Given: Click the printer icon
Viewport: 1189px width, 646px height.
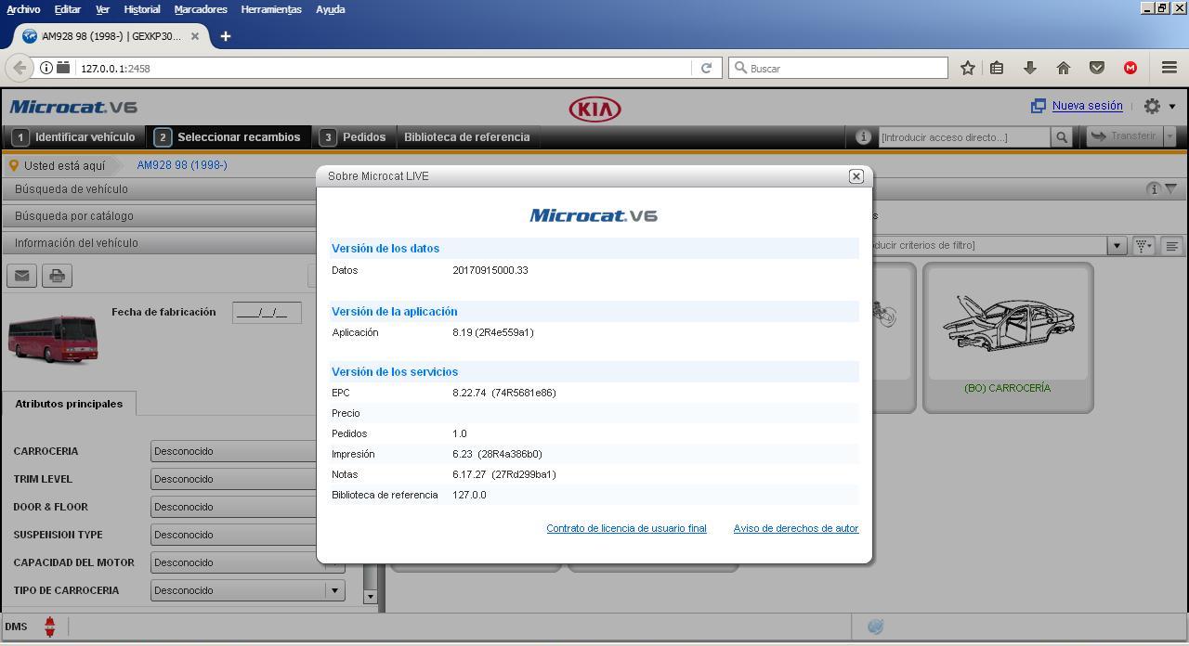Looking at the screenshot, I should click(x=57, y=276).
